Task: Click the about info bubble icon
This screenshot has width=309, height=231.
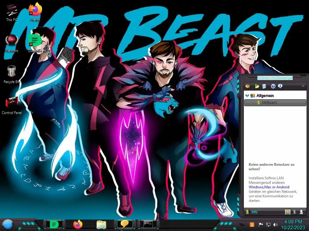Action: [280, 86]
